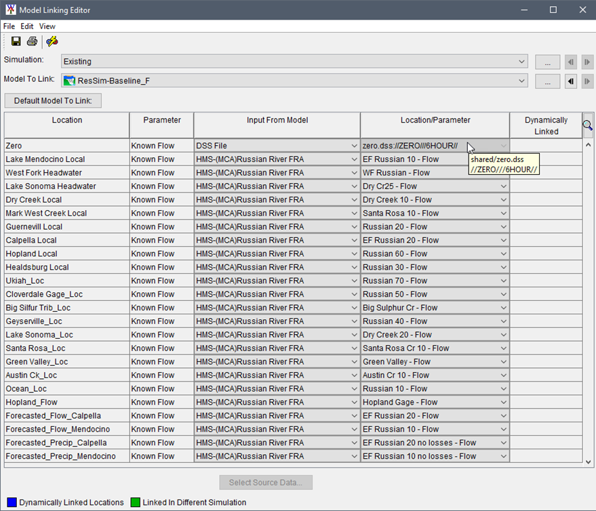Open the Simulation dropdown showing Existing
This screenshot has height=511, width=596.
pyautogui.click(x=523, y=62)
